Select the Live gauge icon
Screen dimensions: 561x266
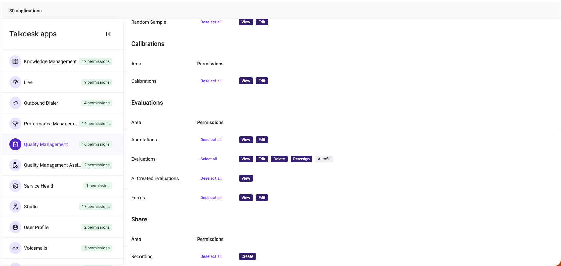coord(15,82)
